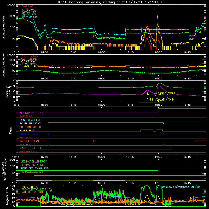
Task: Click the FRONTS_OFF step-down near 15:28
Action: [x=40, y=148]
